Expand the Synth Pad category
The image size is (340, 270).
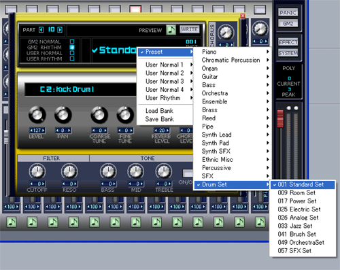coord(233,143)
